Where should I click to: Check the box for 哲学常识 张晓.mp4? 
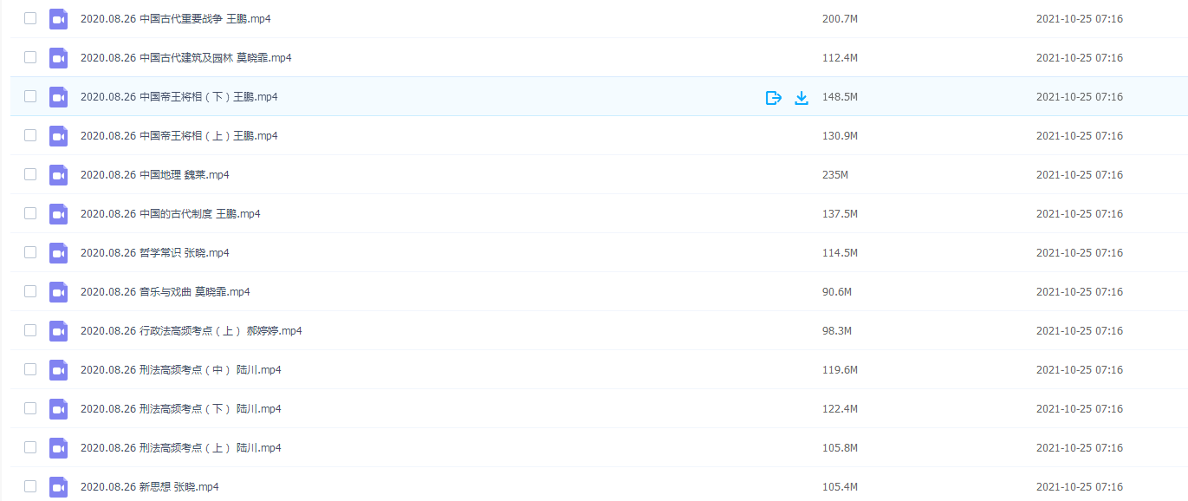pyautogui.click(x=30, y=252)
